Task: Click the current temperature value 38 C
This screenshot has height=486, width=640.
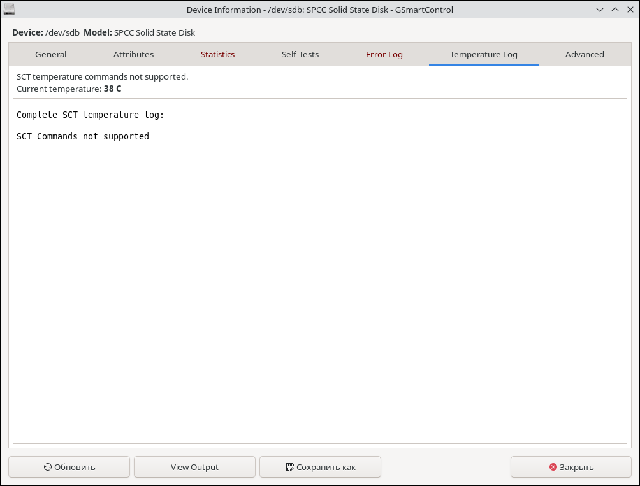Action: 112,89
